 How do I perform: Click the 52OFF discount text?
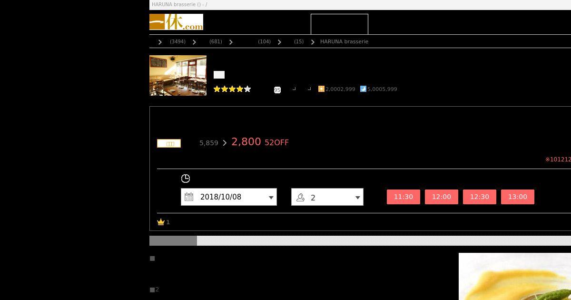(x=276, y=142)
